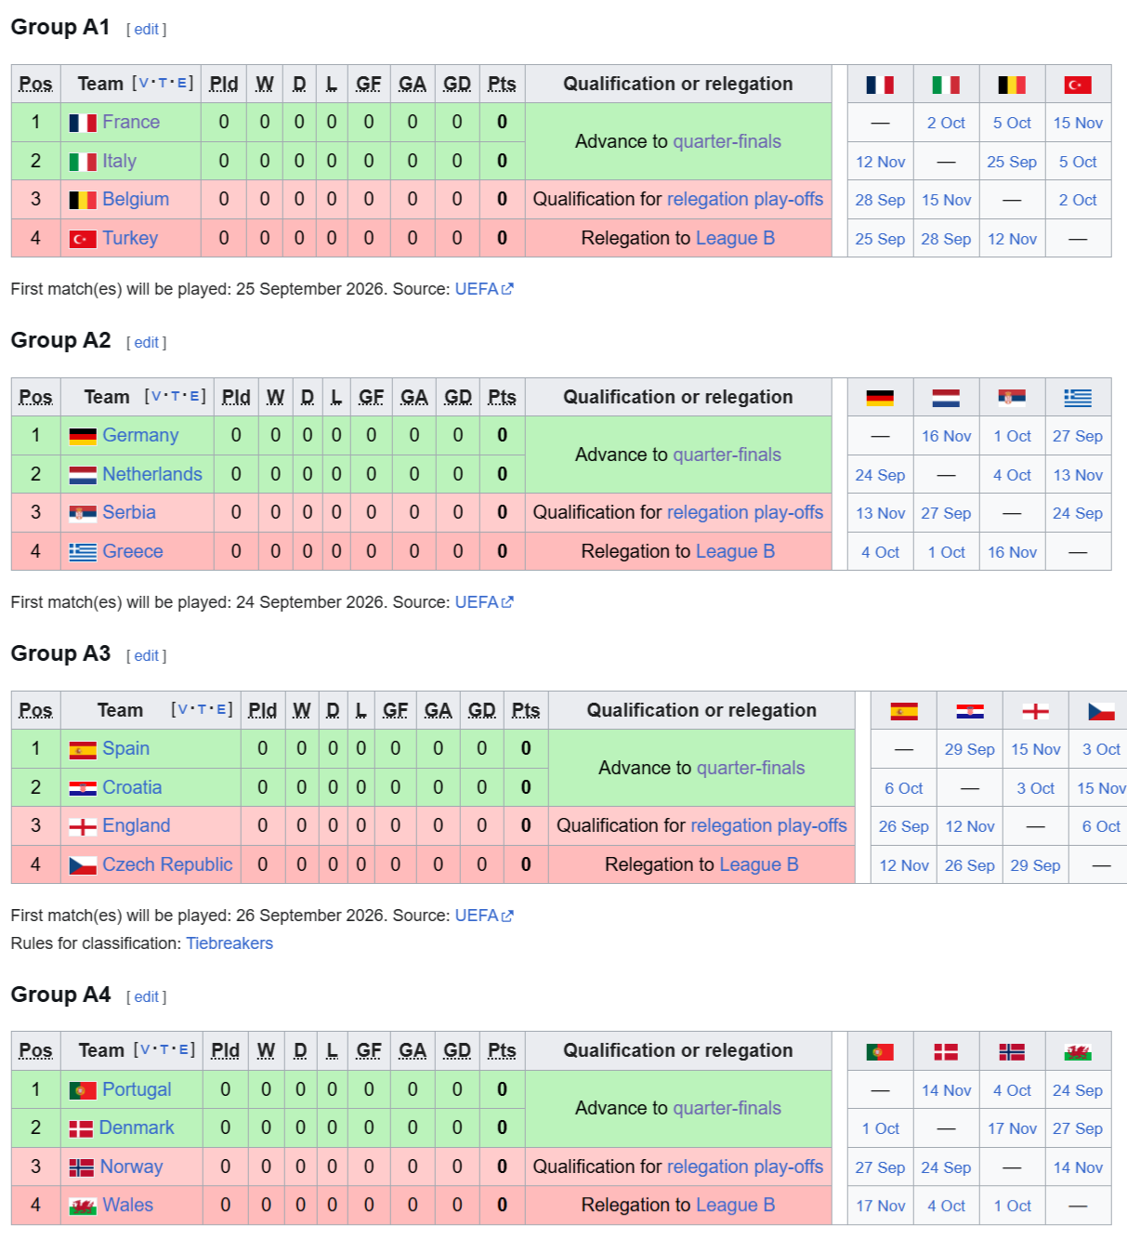1127x1239 pixels.
Task: Open the 16 Nov Germany vs Netherlands fixture
Action: (946, 436)
